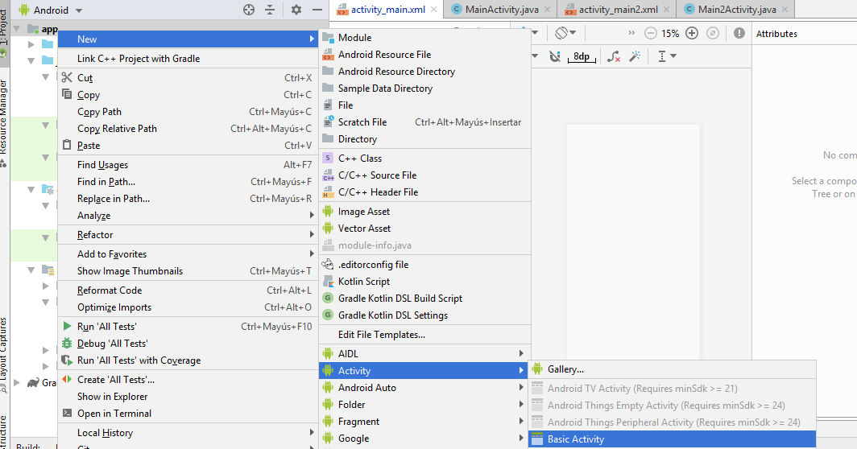Image resolution: width=857 pixels, height=449 pixels.
Task: Choose Find in Path...
Action: 188,182
